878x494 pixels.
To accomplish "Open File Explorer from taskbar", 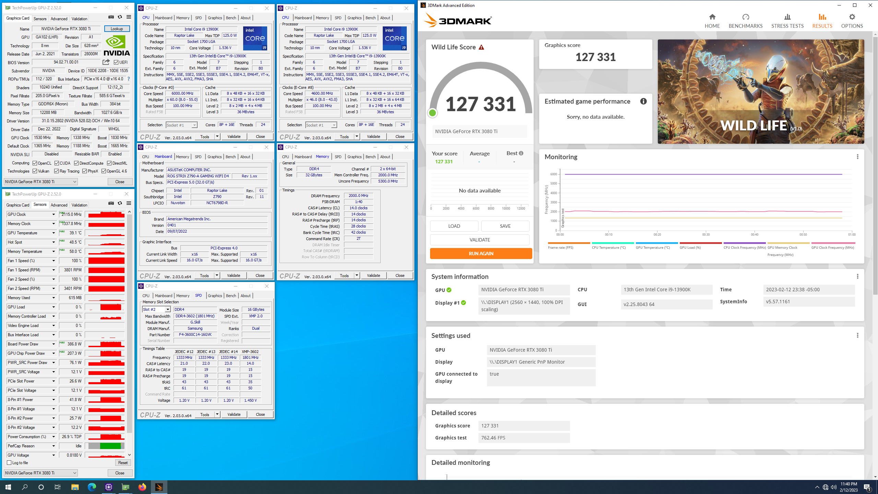I will pos(75,487).
